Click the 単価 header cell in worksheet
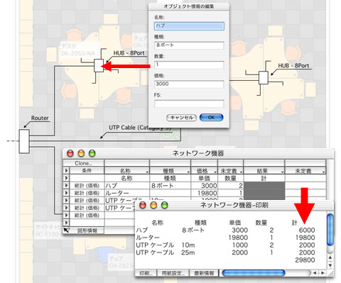 pyautogui.click(x=204, y=178)
